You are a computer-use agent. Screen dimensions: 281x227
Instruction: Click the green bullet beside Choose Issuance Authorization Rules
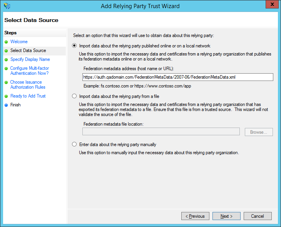[6, 82]
